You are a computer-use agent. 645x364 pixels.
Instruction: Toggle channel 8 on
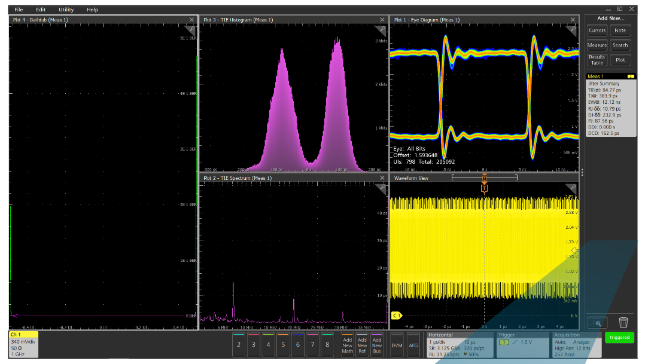click(x=327, y=345)
